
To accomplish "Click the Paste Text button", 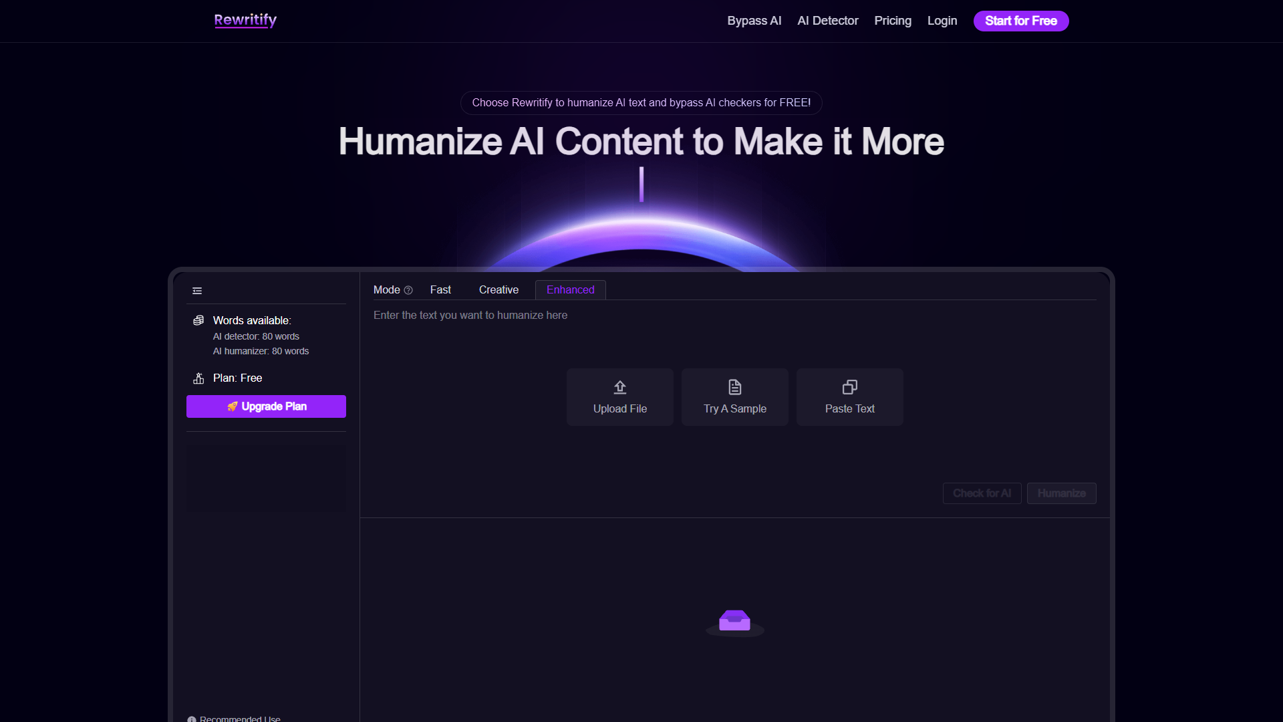I will (x=850, y=397).
